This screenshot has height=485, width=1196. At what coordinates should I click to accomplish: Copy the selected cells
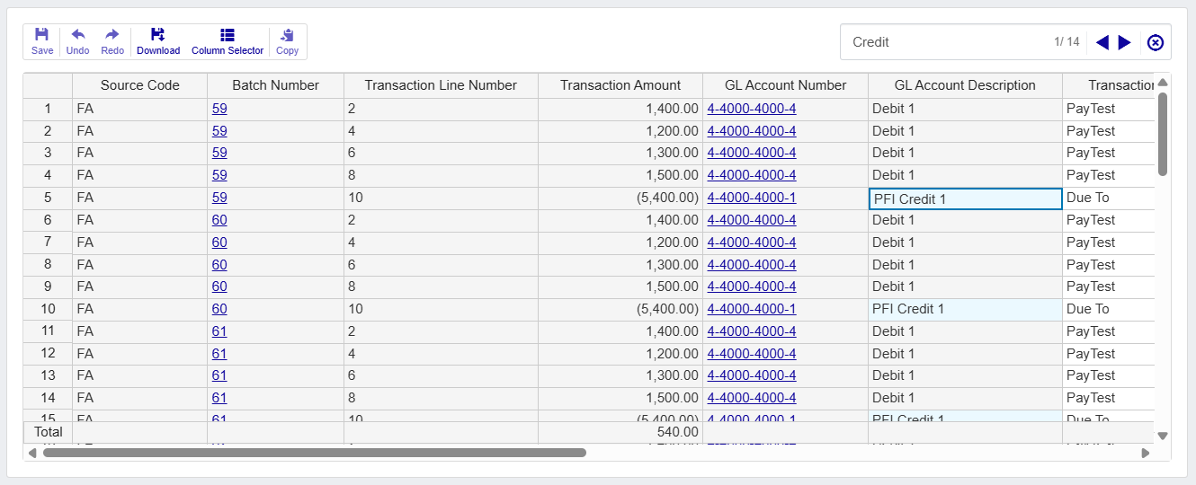(x=287, y=41)
